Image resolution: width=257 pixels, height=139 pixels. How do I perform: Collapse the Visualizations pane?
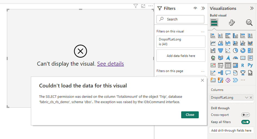[x=252, y=8]
